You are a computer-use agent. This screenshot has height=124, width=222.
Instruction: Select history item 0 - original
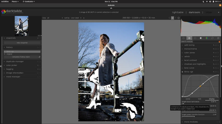point(22,54)
